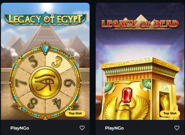Select the Top Slot badge on Legacy of Dead

pos(170,113)
